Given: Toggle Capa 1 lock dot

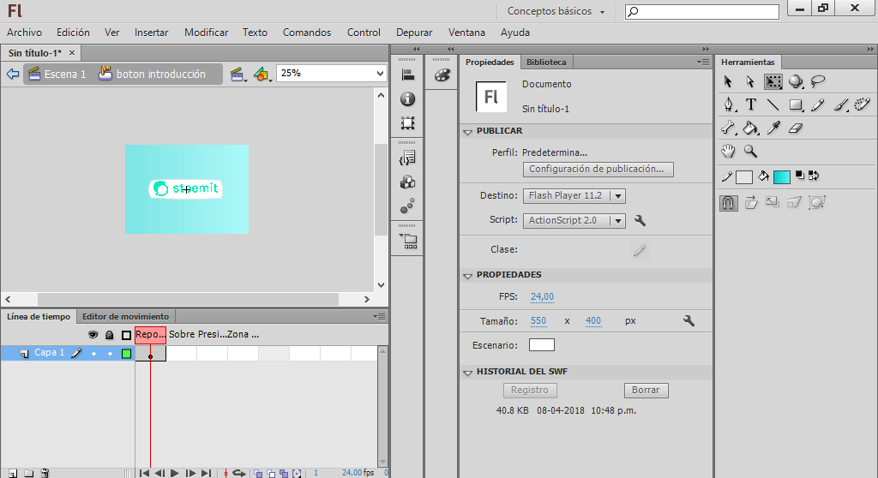Looking at the screenshot, I should pos(110,353).
